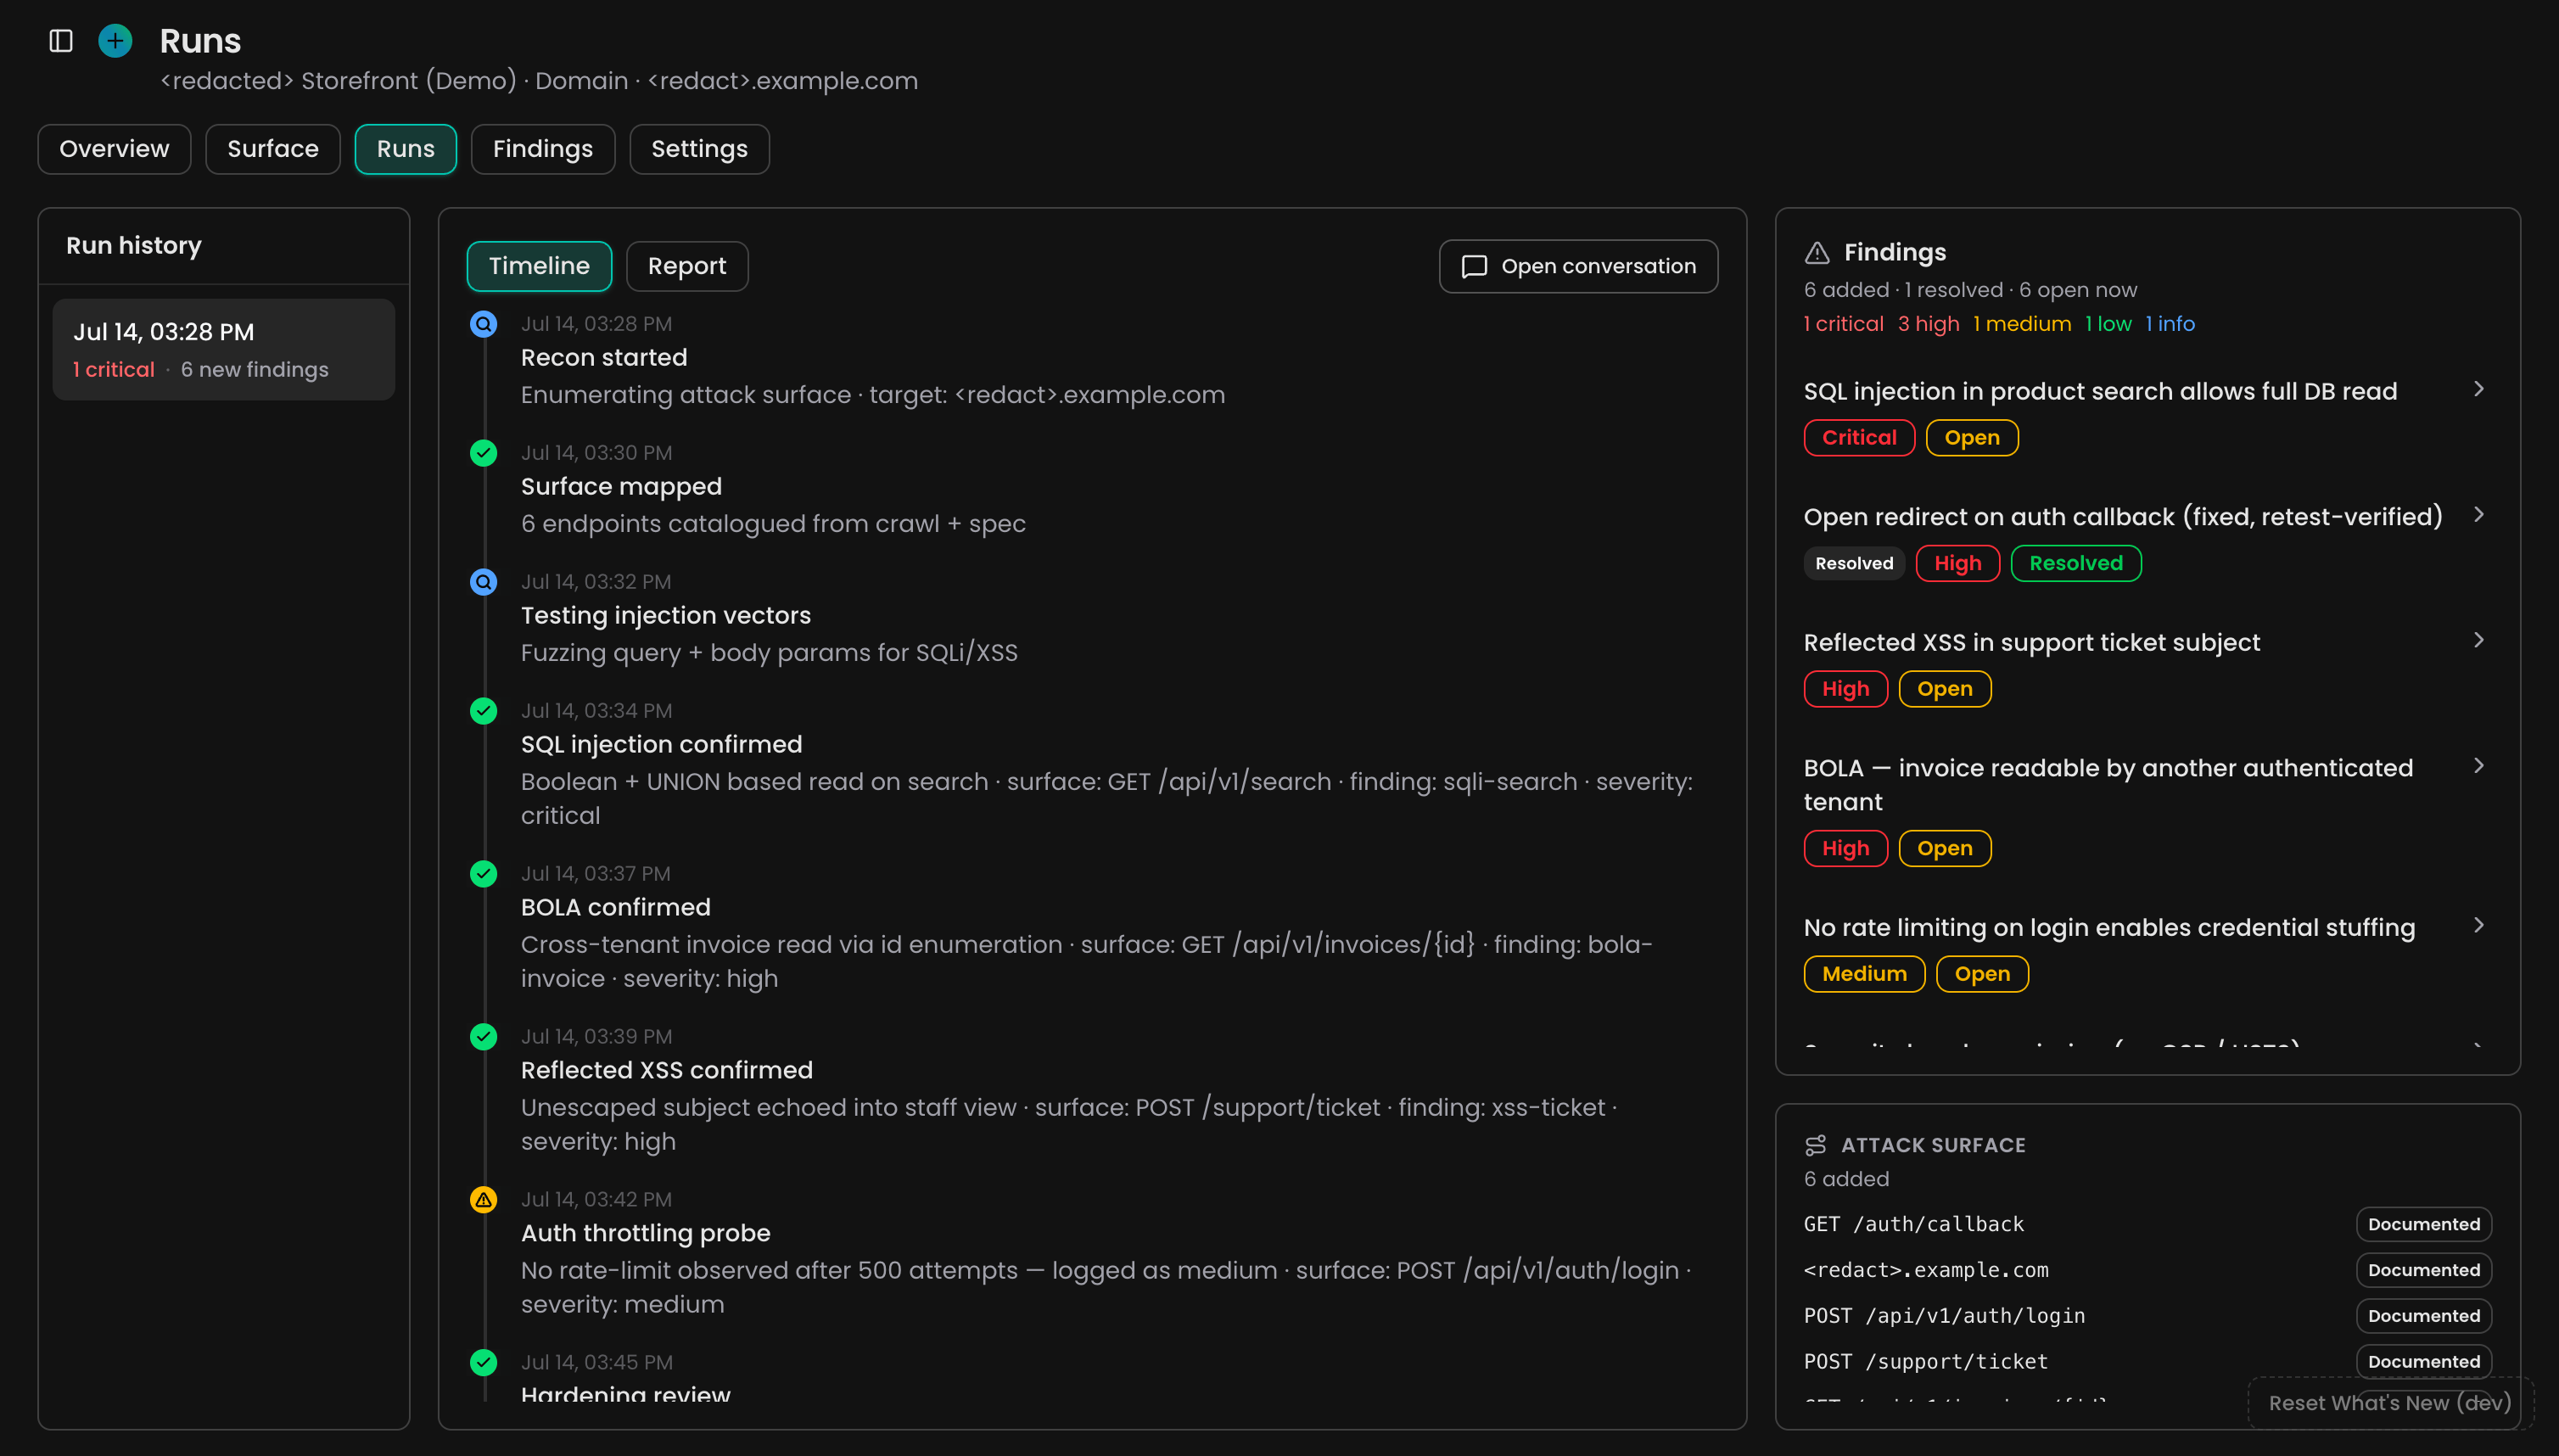Click the Reflected XSS confirmed check icon
The image size is (2559, 1456).
tap(484, 1037)
